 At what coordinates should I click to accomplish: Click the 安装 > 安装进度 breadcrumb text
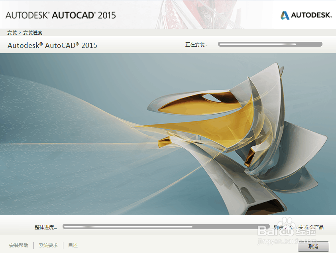(25, 33)
